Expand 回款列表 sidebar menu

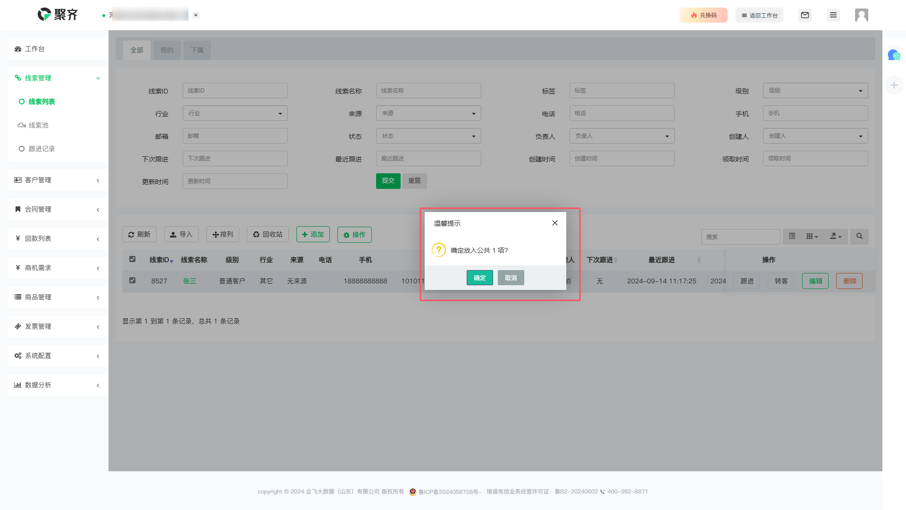point(58,238)
